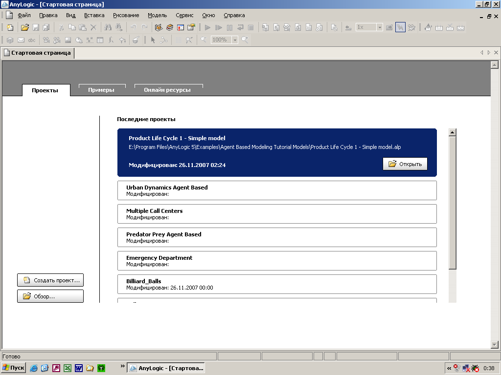Open the Модель menu
The height and width of the screenshot is (375, 501).
coord(157,15)
